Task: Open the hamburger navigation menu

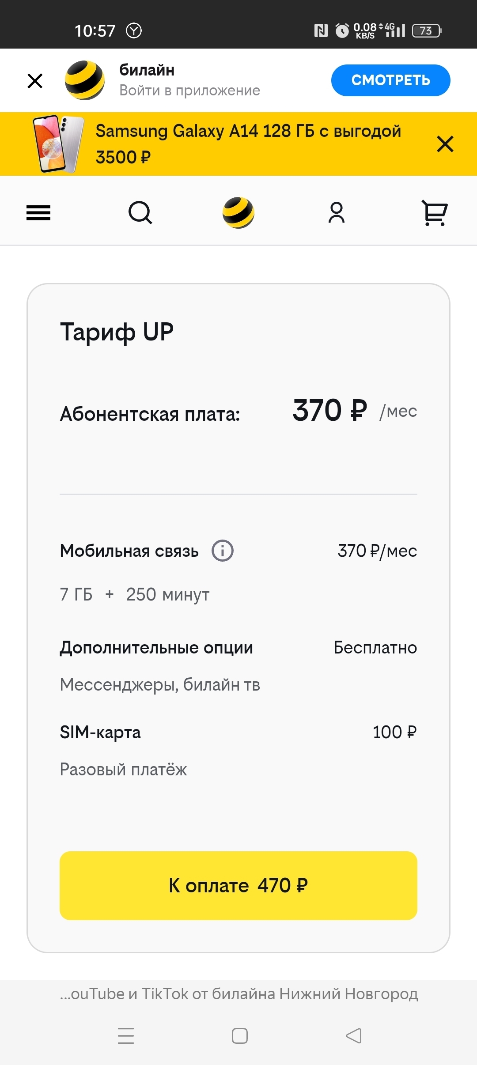Action: coord(38,213)
